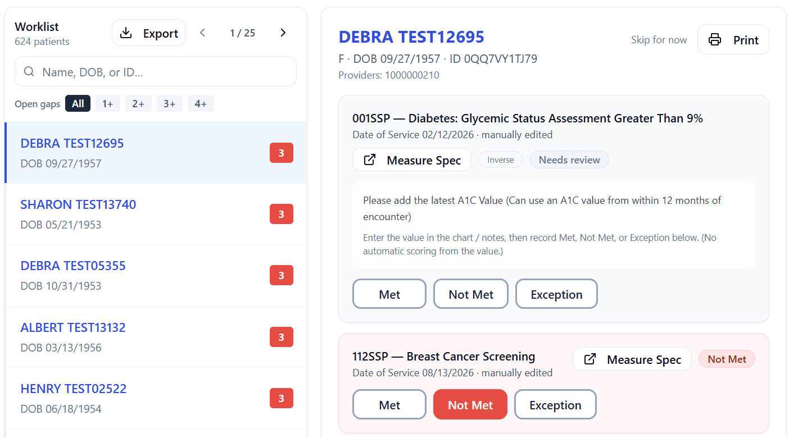This screenshot has height=438, width=798.
Task: Click the patient header name DEBRA TEST12695
Action: tap(411, 37)
